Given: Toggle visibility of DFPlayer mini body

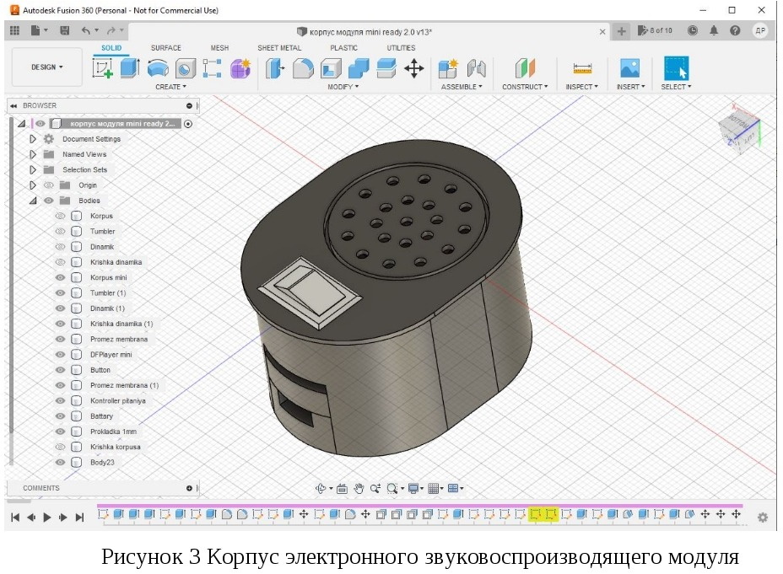Looking at the screenshot, I should coord(60,355).
